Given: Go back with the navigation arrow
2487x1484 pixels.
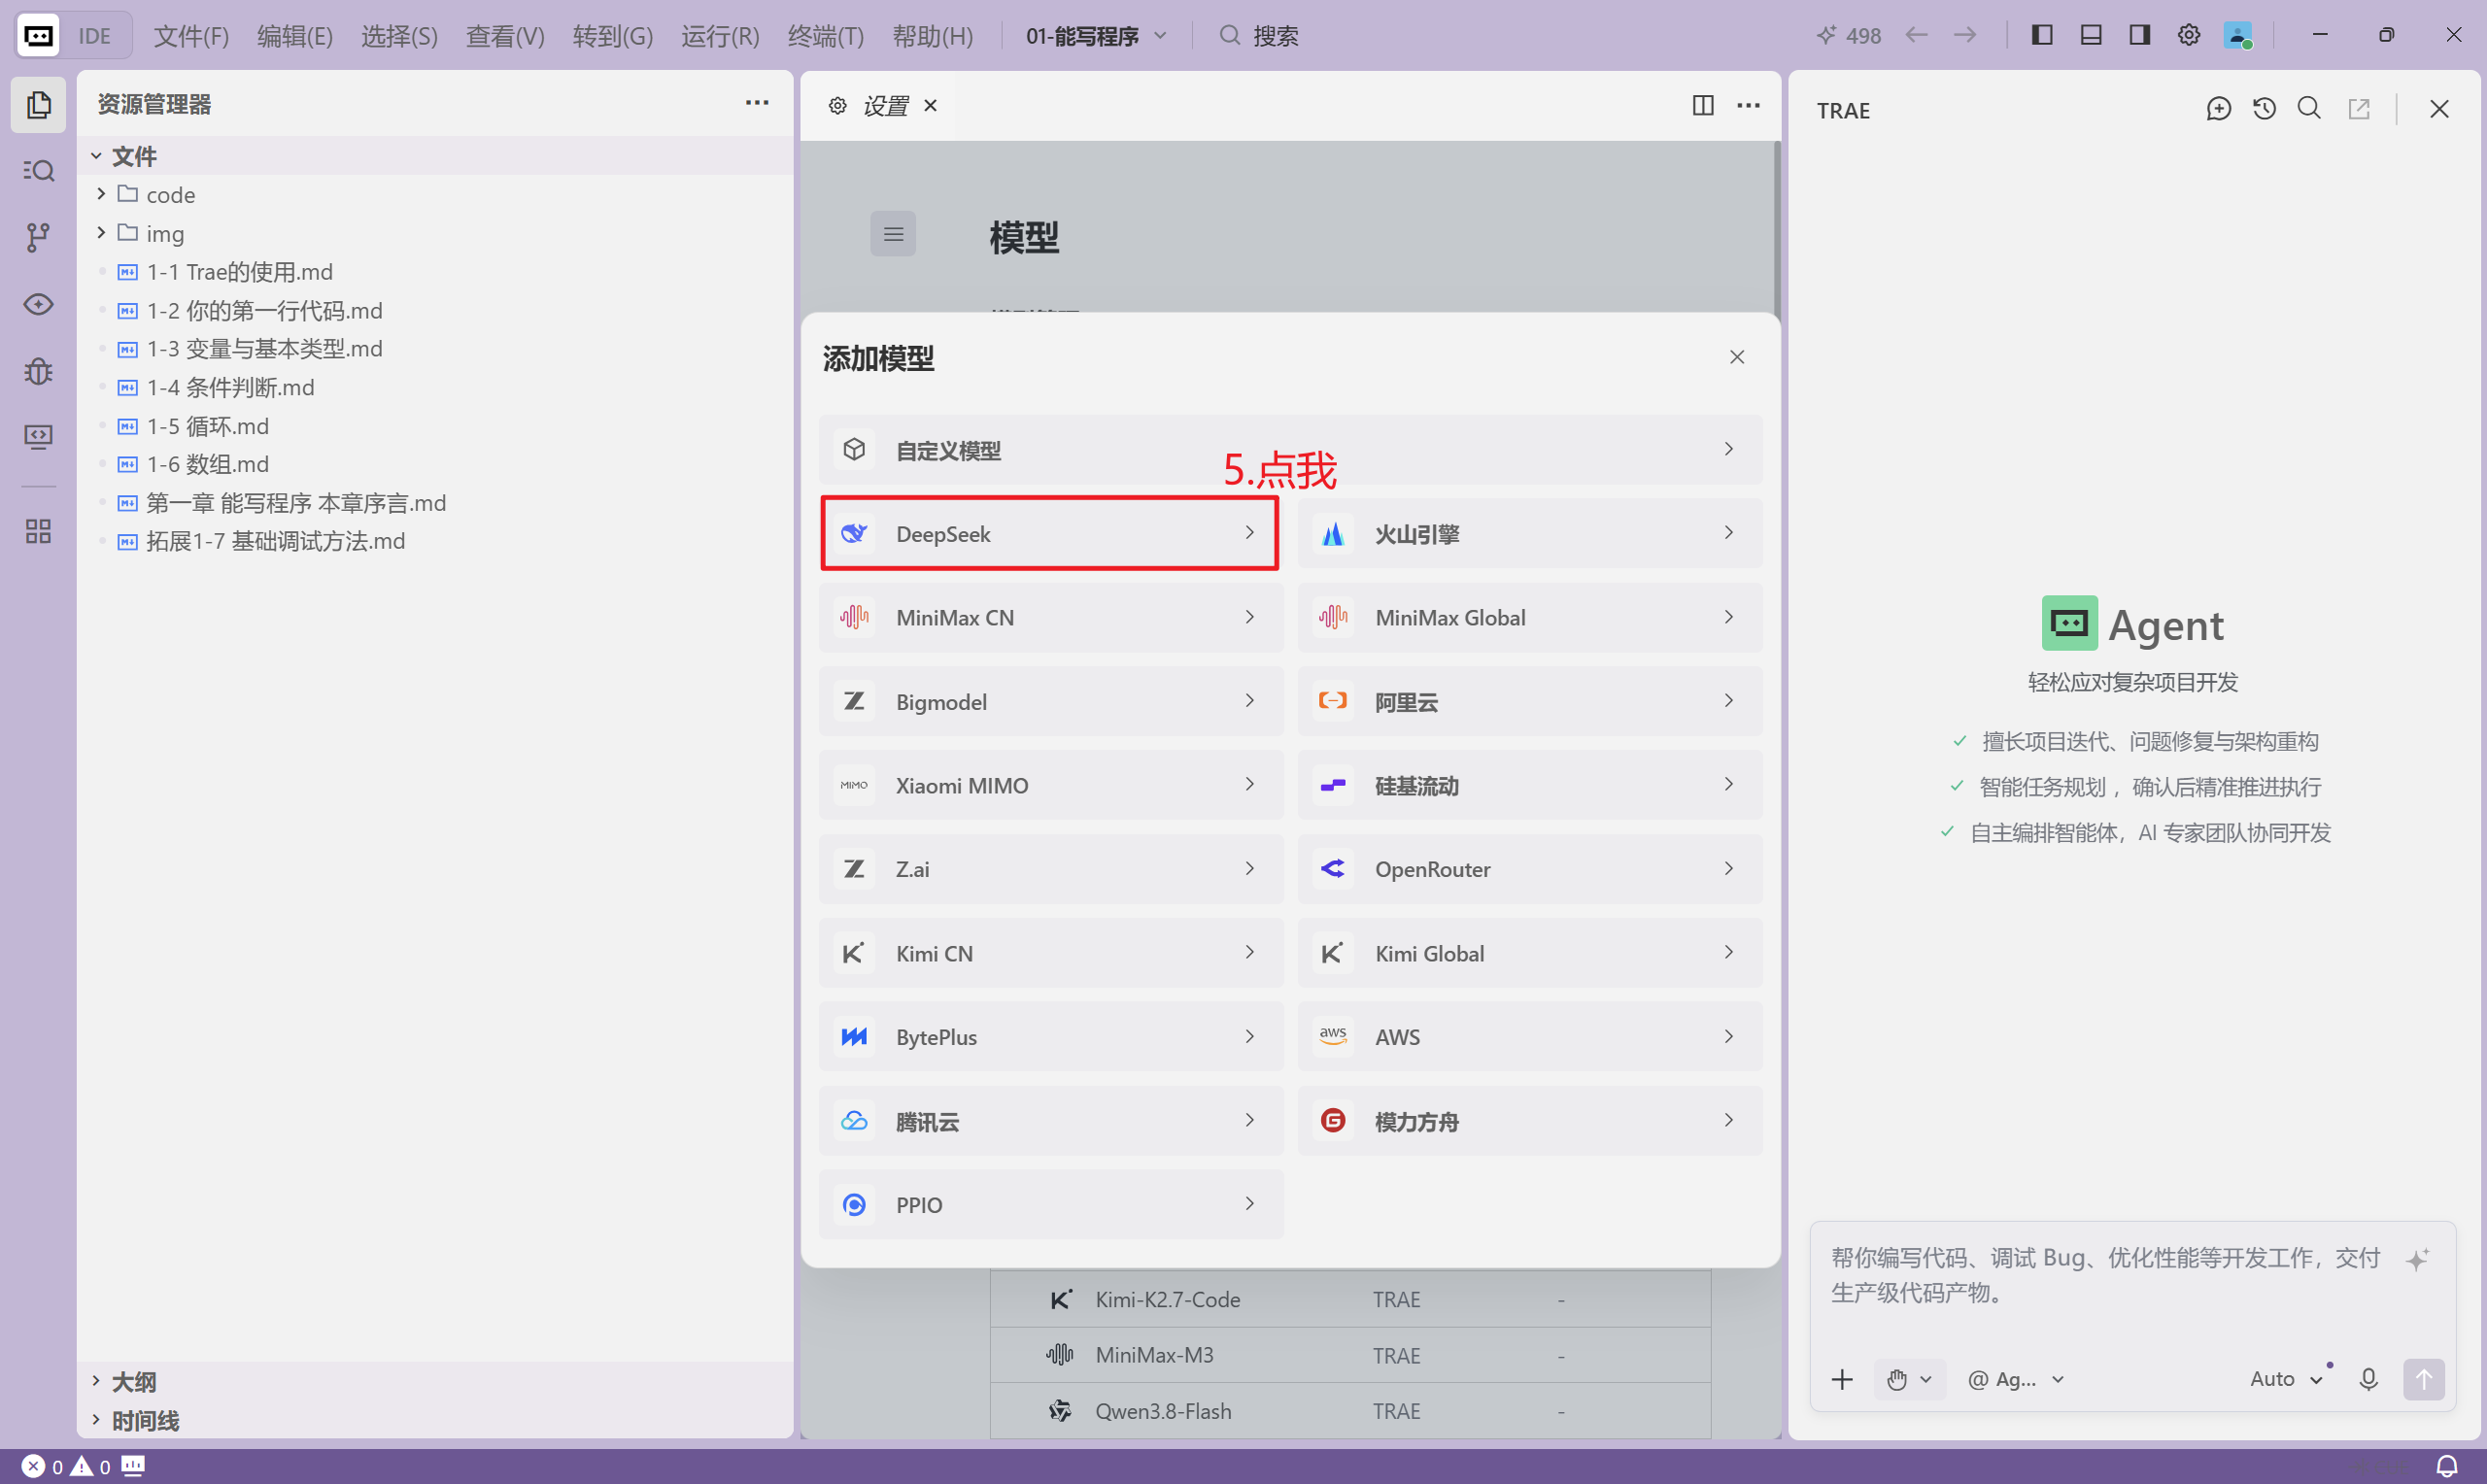Looking at the screenshot, I should (1916, 35).
